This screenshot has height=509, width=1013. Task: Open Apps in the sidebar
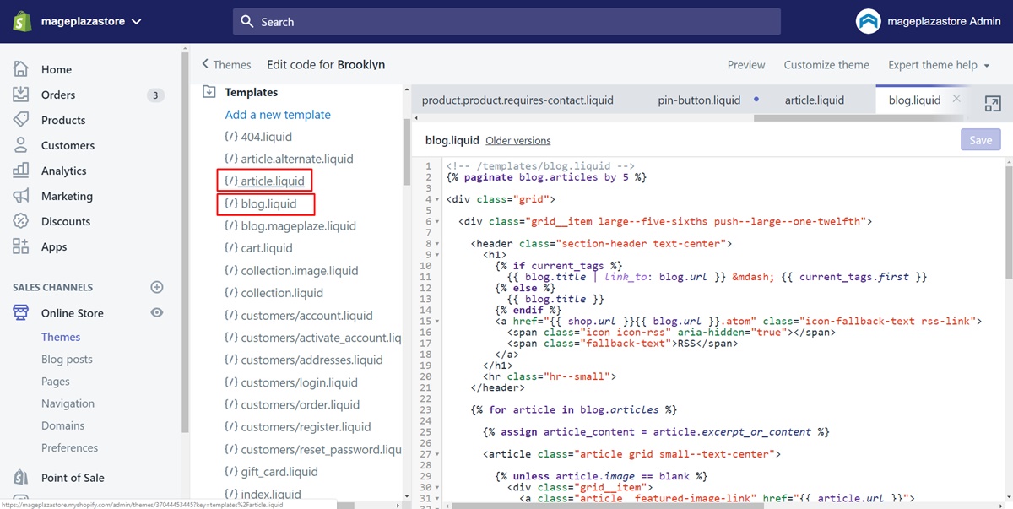[x=54, y=246]
